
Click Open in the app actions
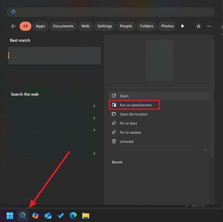click(x=159, y=96)
